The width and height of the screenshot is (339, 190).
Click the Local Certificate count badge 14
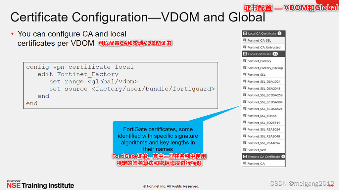pos(275,54)
